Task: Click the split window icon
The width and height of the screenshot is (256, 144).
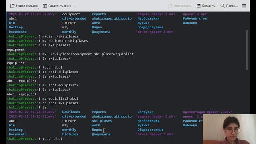Action: tap(45, 6)
